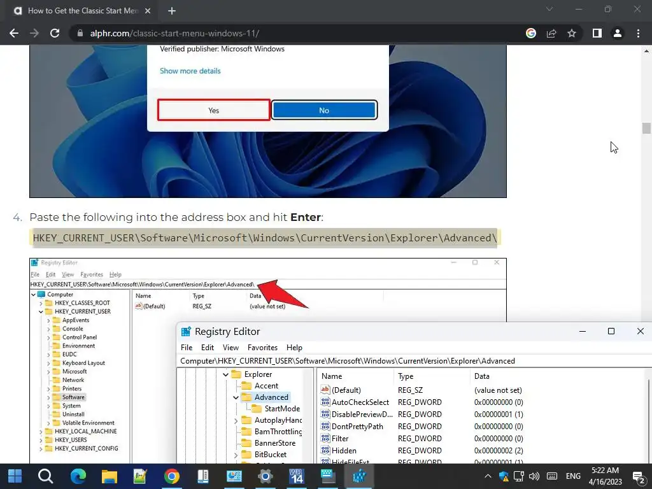
Task: Open a new Chrome tab
Action: click(x=172, y=11)
